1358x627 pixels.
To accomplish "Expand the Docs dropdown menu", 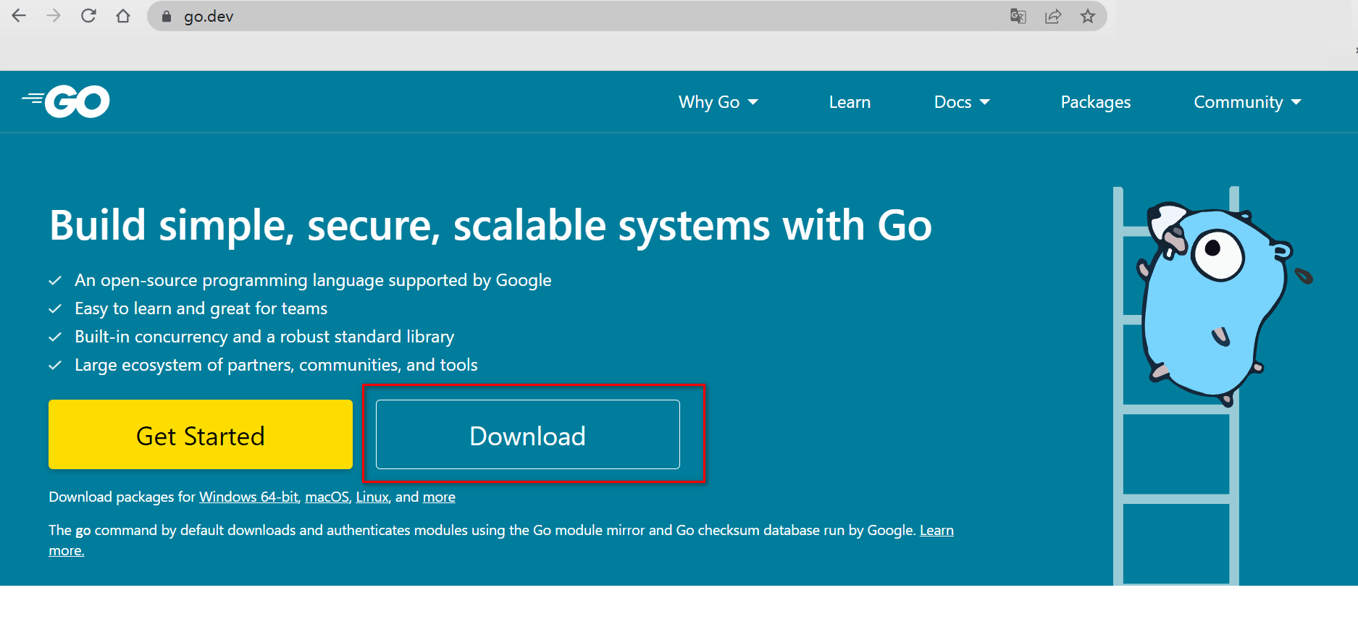I will (962, 102).
